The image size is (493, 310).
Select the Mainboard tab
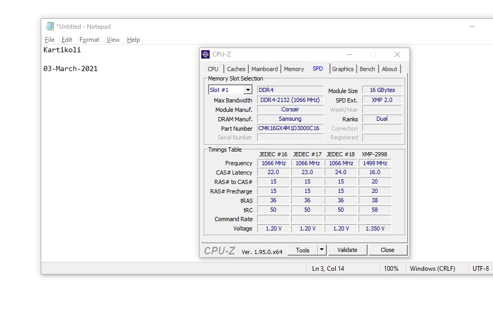click(265, 69)
